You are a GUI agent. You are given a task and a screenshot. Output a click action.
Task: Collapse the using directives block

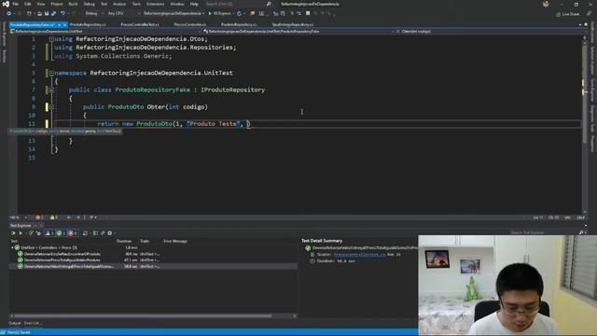(x=51, y=39)
